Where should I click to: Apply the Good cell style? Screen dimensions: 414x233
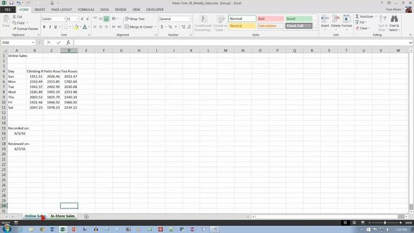tap(299, 19)
